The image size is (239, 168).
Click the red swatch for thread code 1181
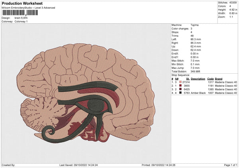pos(180,86)
